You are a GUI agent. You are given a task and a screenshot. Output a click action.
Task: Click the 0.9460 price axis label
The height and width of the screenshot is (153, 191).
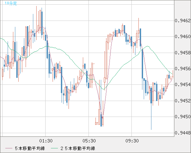click(x=183, y=36)
